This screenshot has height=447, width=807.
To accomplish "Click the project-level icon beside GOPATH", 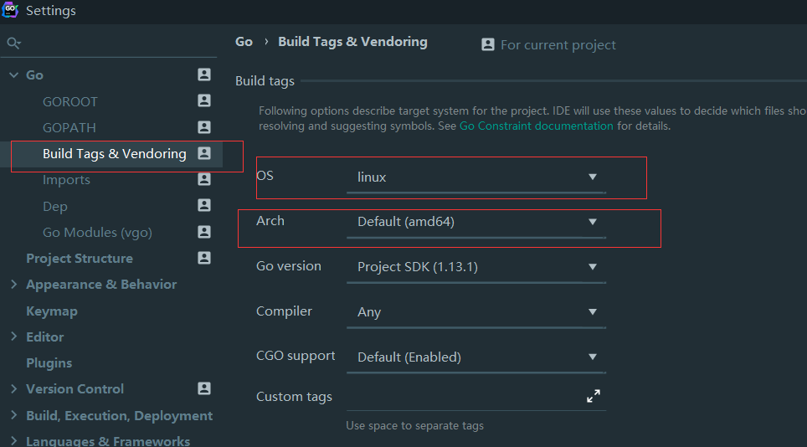I will [x=204, y=127].
